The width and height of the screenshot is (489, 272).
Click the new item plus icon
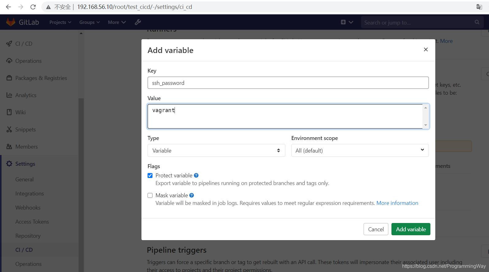point(343,22)
